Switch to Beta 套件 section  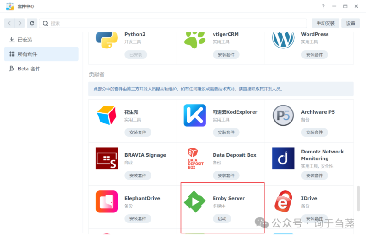[41, 69]
